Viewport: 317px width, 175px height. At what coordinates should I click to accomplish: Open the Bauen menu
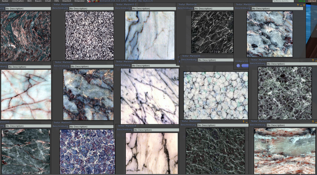point(38,1)
